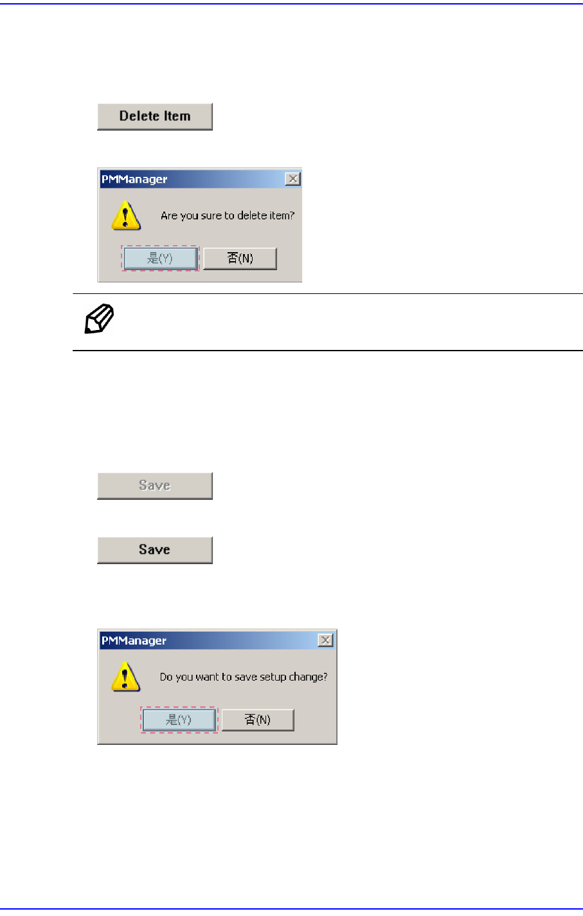
Task: Decline saving setup change with 否(N)
Action: coord(258,720)
